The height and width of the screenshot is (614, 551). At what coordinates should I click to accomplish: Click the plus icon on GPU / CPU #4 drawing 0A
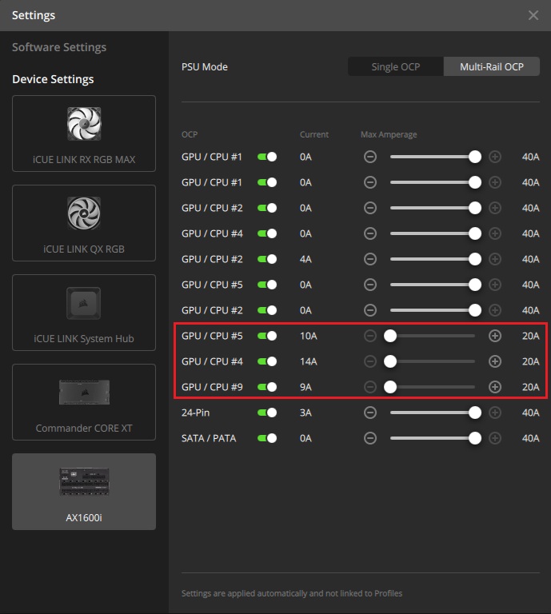click(x=495, y=233)
